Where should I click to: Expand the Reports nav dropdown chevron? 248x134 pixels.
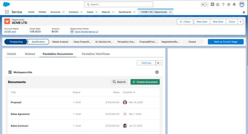point(113,12)
